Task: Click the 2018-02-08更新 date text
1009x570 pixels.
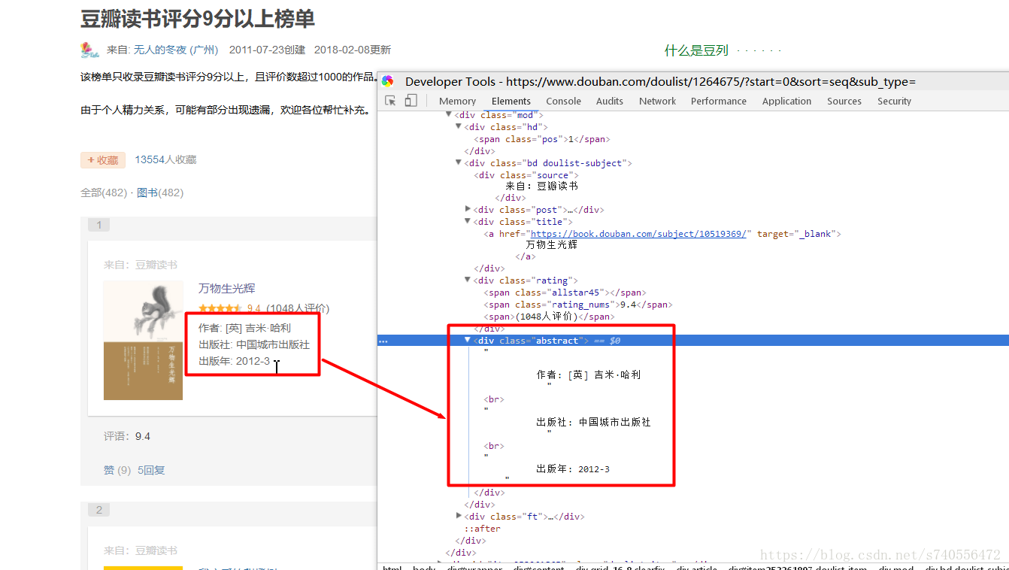Action: click(x=353, y=50)
